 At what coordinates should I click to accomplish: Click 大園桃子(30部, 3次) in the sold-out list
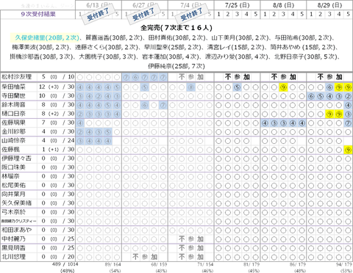pyautogui.click(x=107, y=57)
